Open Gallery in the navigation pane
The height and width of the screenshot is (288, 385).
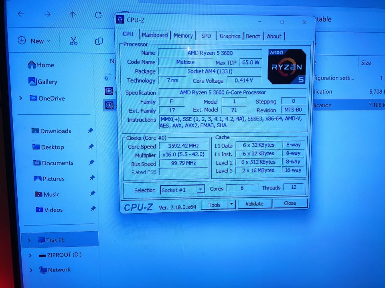43,82
